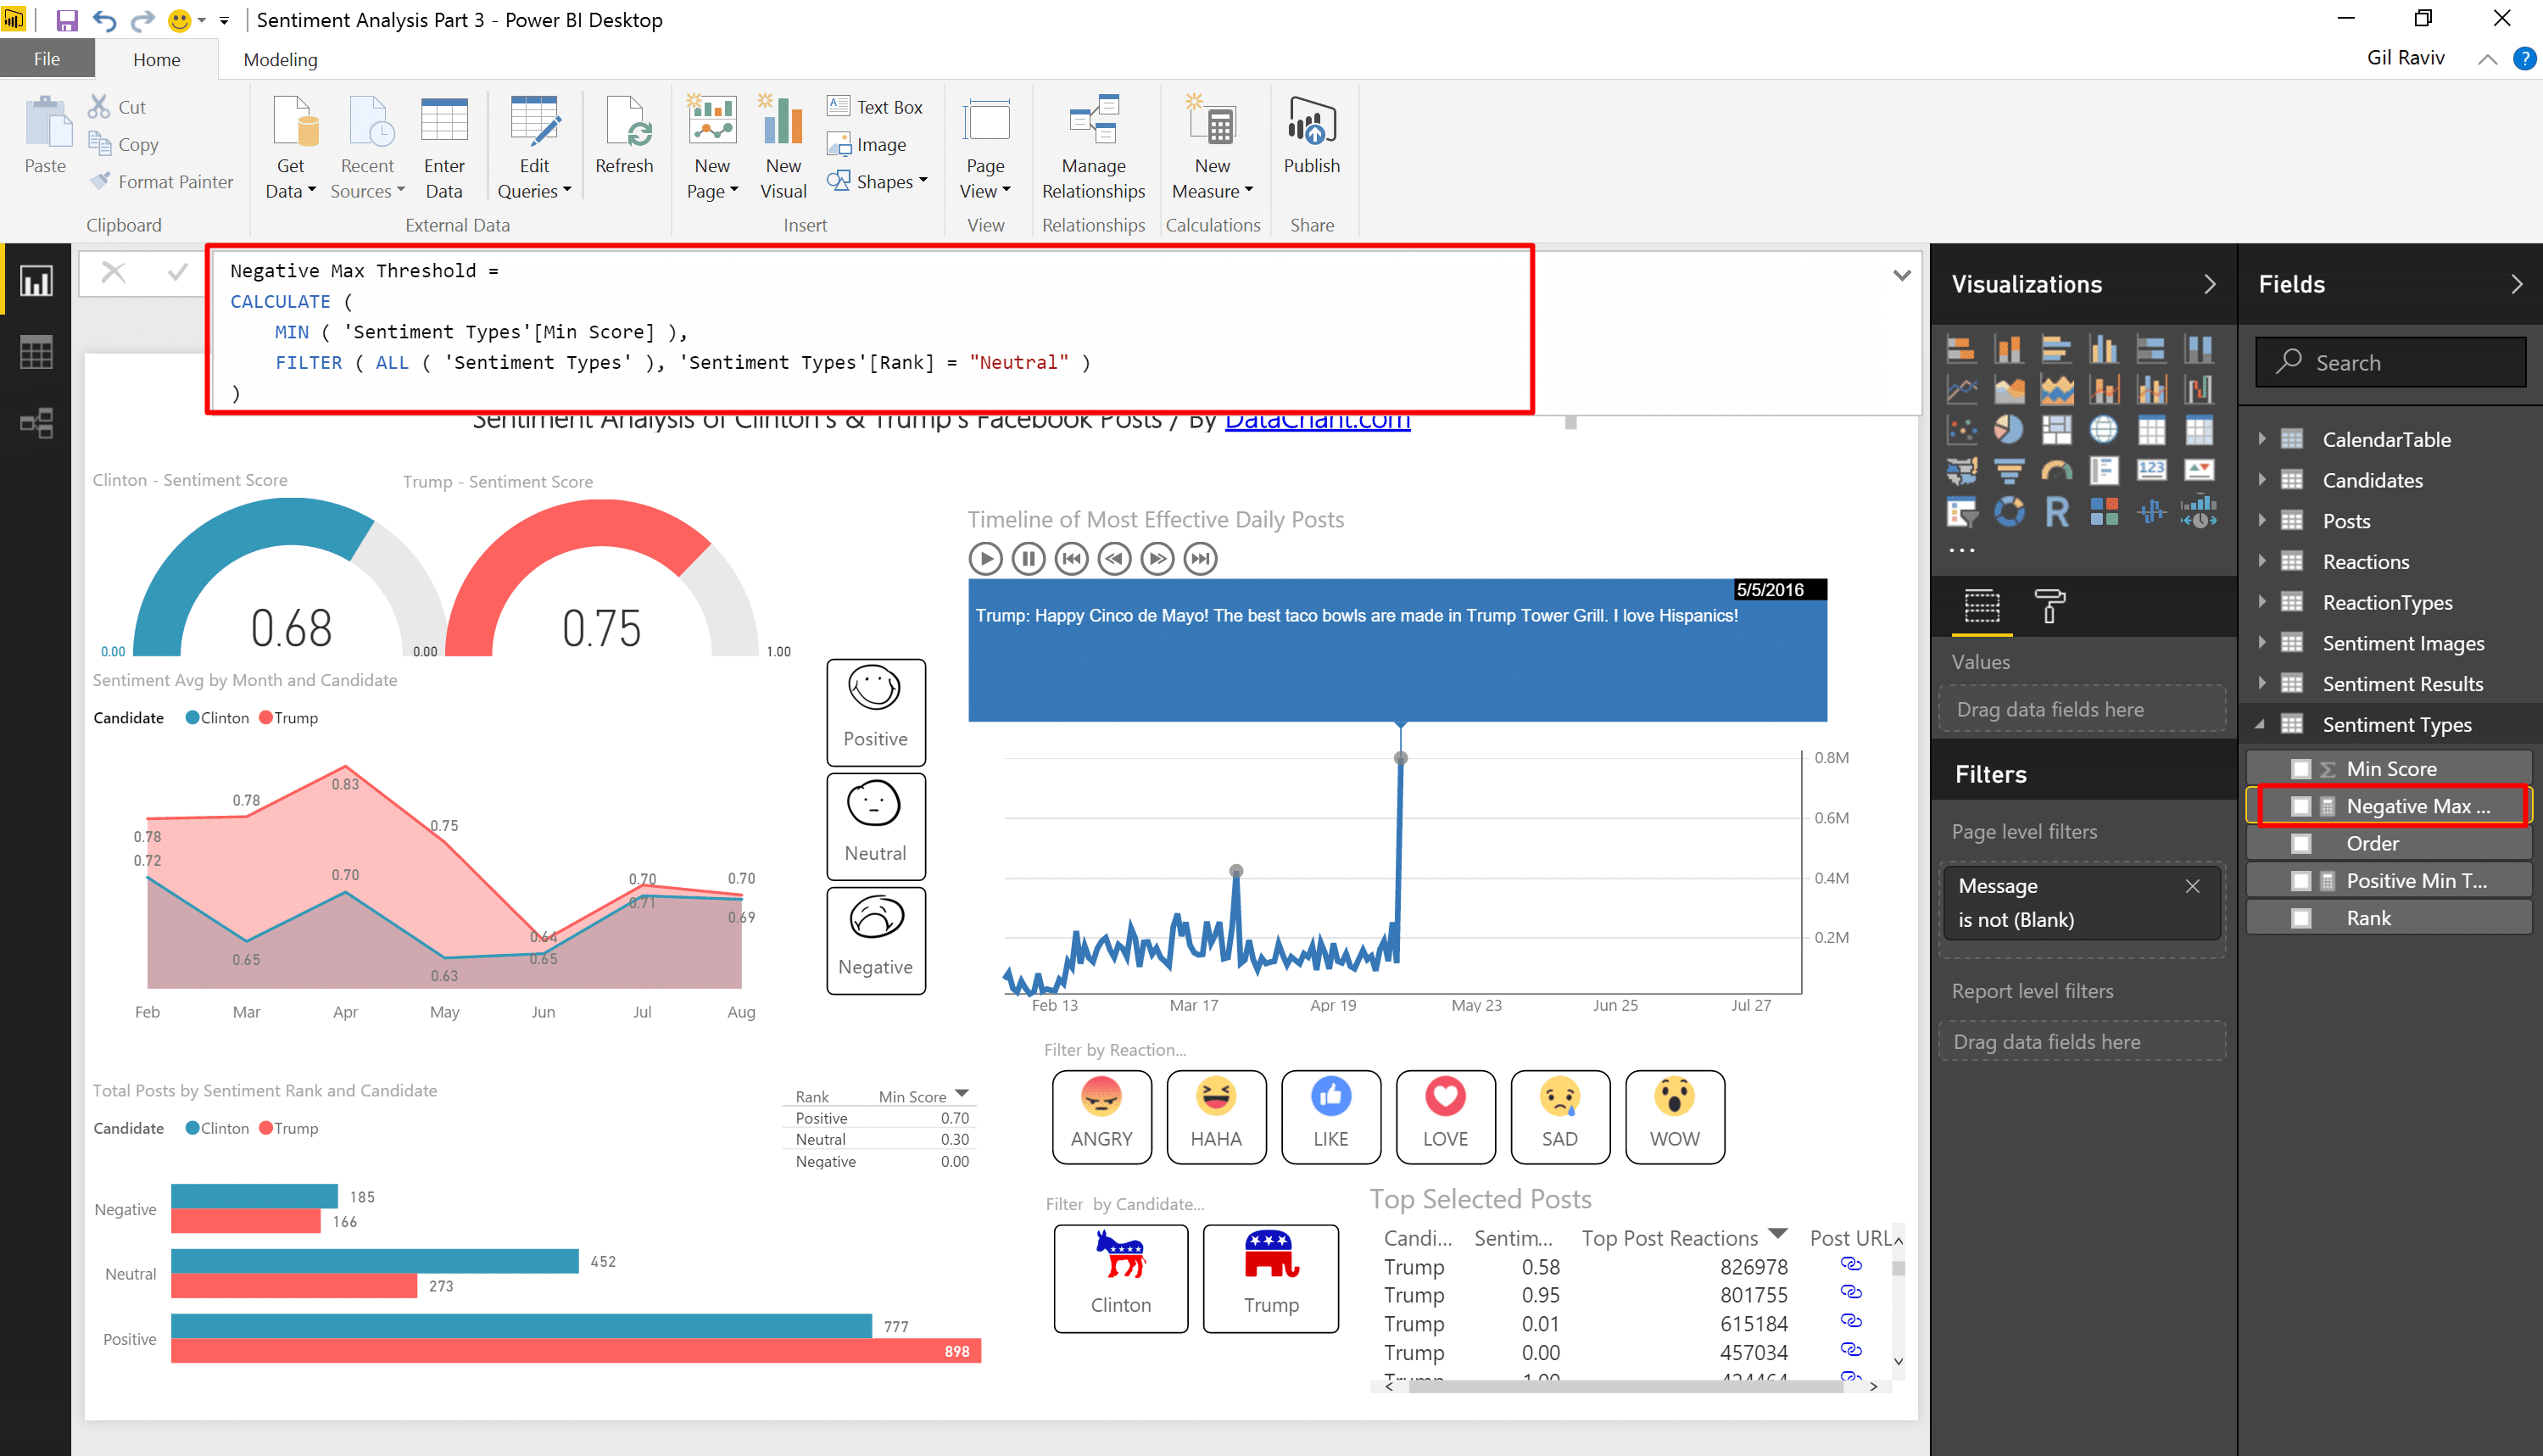The width and height of the screenshot is (2543, 1456).
Task: Tick the Rank field checkbox
Action: click(x=2301, y=918)
